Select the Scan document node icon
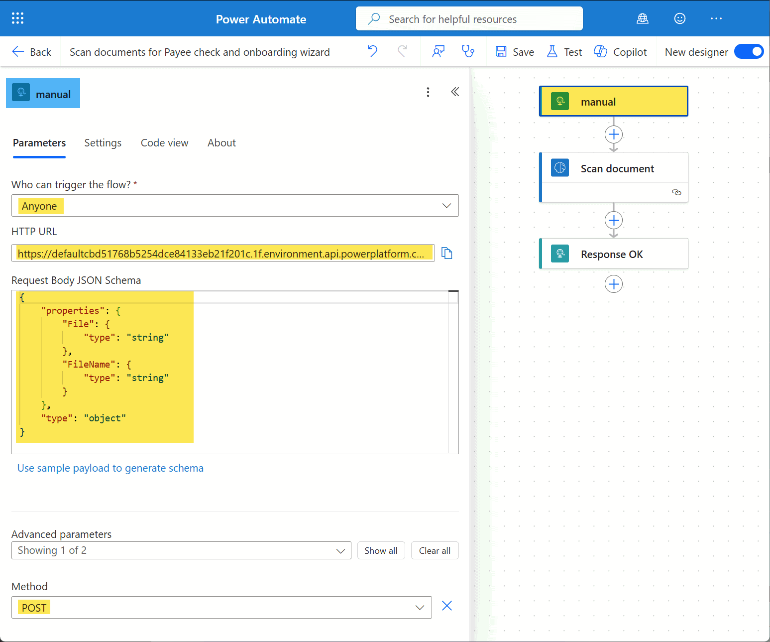Viewport: 770px width, 642px height. [560, 168]
